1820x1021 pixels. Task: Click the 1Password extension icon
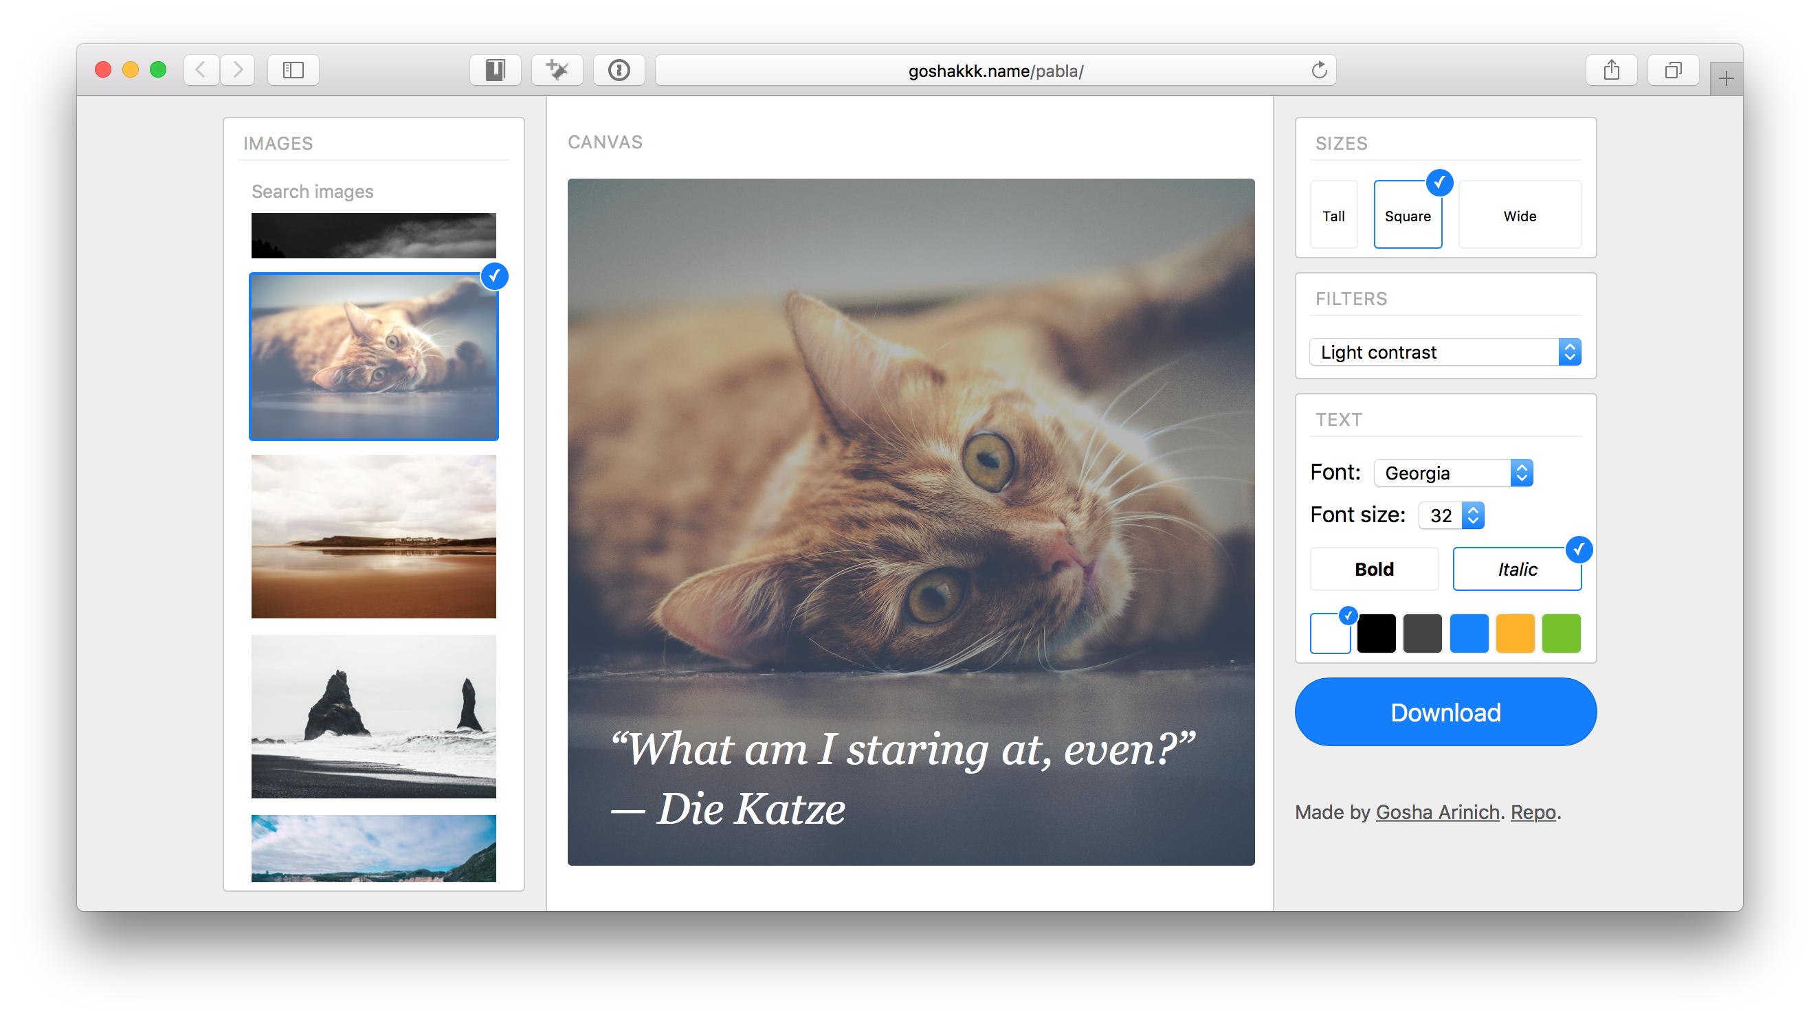click(619, 70)
